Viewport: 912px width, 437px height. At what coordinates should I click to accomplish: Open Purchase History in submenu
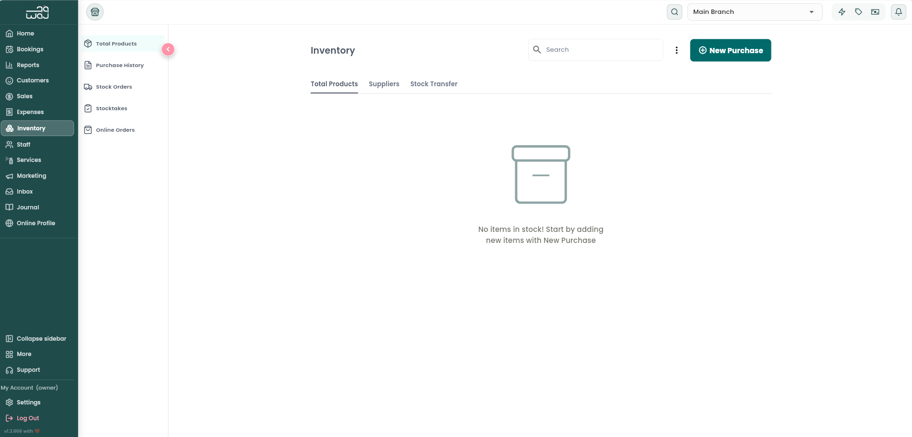[120, 65]
